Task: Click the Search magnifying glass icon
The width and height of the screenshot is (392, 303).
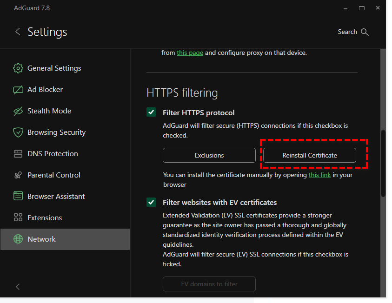Action: coord(365,32)
